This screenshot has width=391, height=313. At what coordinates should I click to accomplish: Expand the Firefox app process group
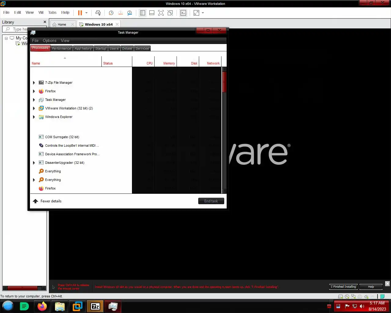tap(34, 91)
